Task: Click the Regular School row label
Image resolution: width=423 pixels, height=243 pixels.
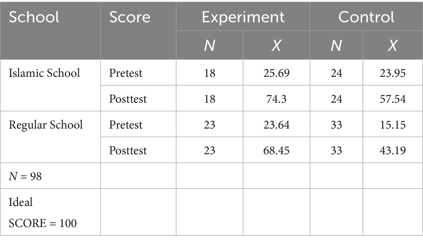Action: 46,125
